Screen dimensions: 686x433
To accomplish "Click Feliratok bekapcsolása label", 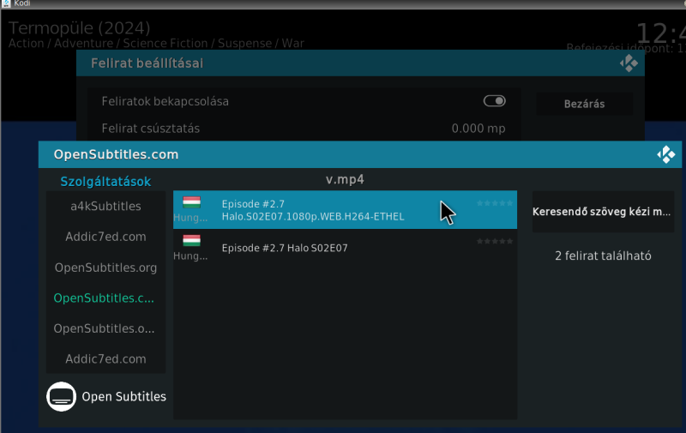I will click(x=165, y=101).
